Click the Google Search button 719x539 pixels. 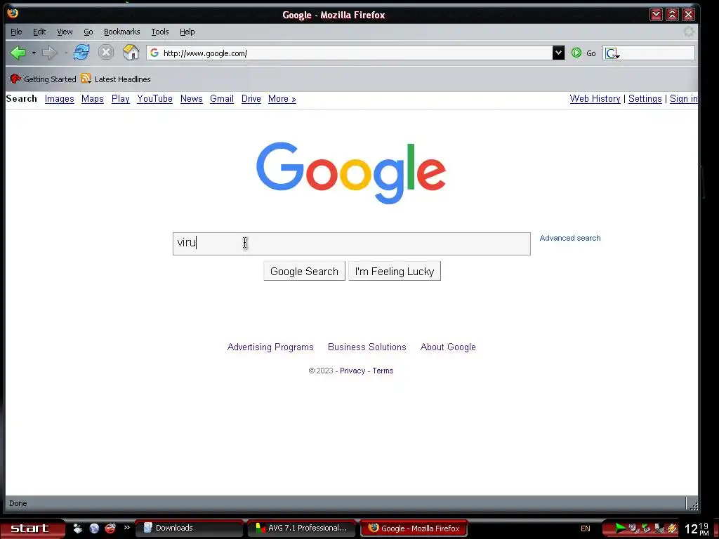point(304,272)
